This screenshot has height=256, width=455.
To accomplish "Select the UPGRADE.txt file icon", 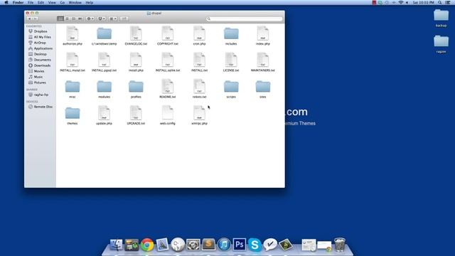I will [136, 112].
